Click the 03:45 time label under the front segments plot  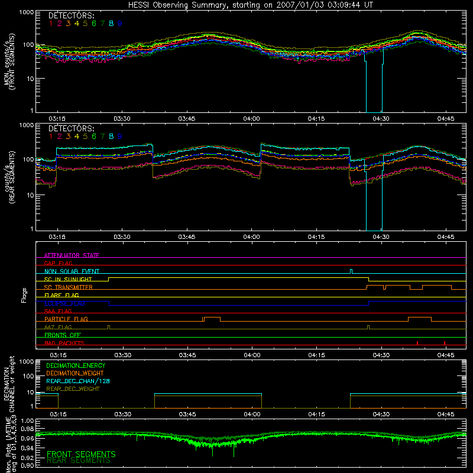[x=187, y=119]
